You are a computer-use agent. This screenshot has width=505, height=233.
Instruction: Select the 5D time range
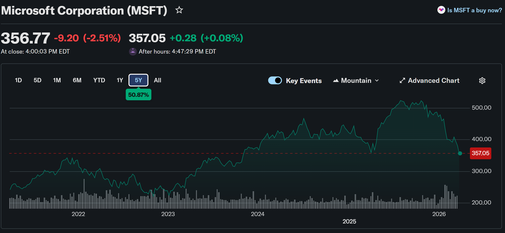tap(37, 80)
